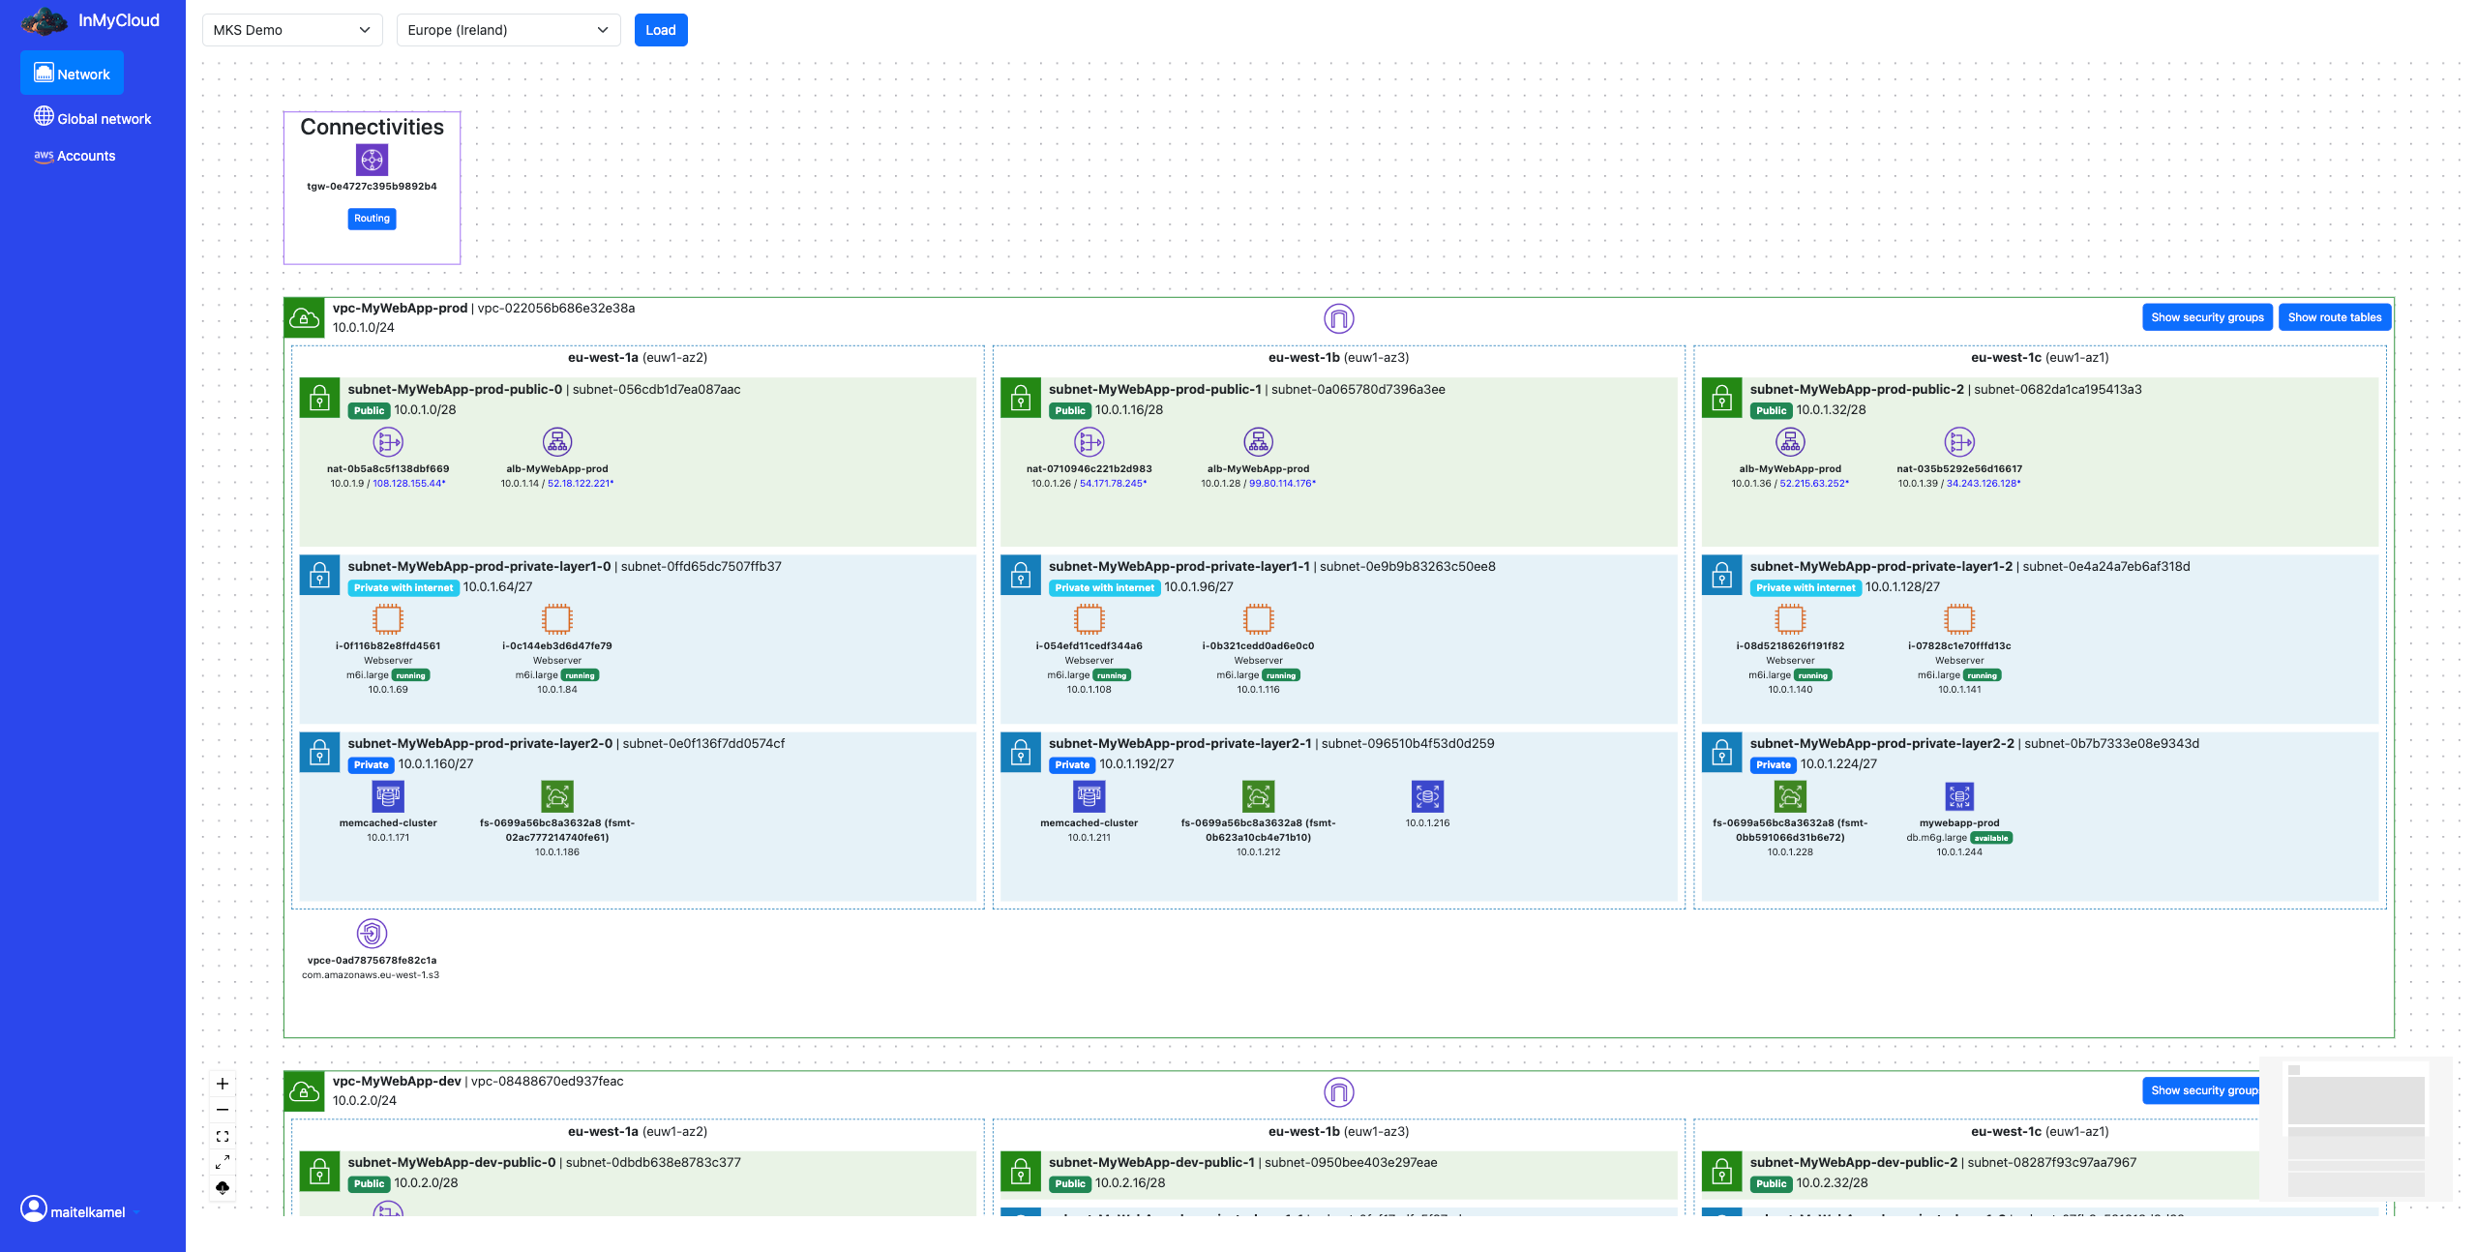Select EC2 instance i-054efd11cedf344a6 icon
The image size is (2477, 1252).
pyautogui.click(x=1089, y=619)
